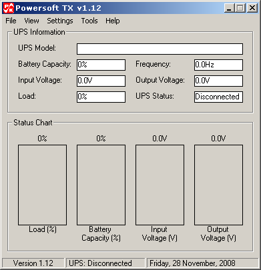This screenshot has height=270, width=261.
Task: Click the UPS Status Disconnected field
Action: (218, 97)
